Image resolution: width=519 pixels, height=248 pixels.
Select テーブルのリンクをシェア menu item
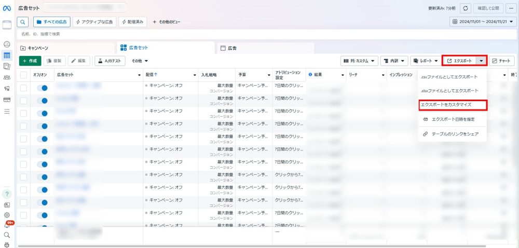pyautogui.click(x=453, y=134)
